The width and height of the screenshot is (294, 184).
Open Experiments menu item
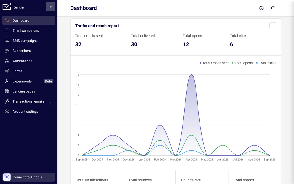29,81
